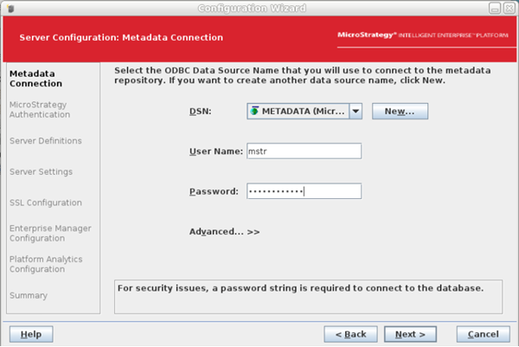Click the New... button
Image resolution: width=519 pixels, height=347 pixels.
[x=400, y=112]
